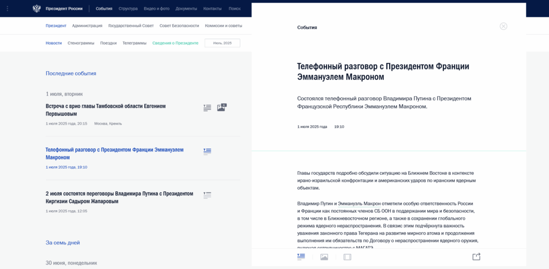
Task: Open the Июль, 2025 date selector
Action: click(222, 43)
